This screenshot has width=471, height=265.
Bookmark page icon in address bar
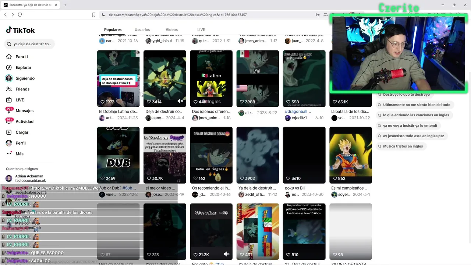[93, 15]
